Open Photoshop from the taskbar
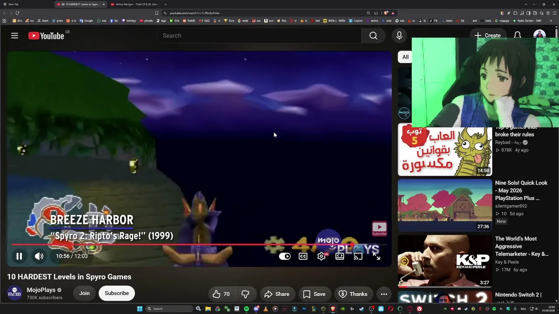Viewport: 559px width, 314px height. 304,309
